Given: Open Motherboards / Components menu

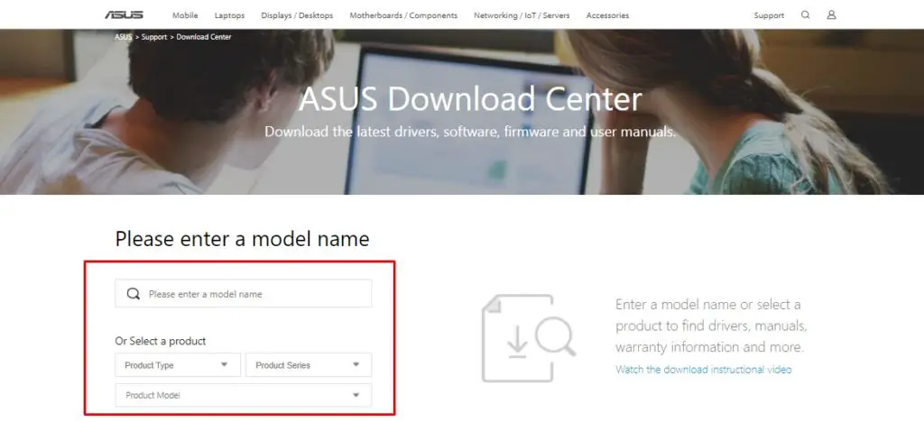Looking at the screenshot, I should (403, 15).
